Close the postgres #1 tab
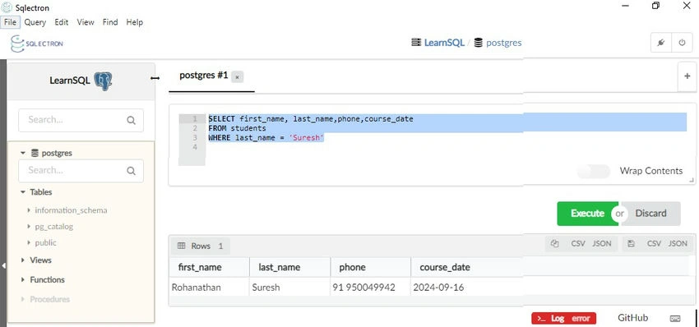Screen dimensions: 699x327 237,77
